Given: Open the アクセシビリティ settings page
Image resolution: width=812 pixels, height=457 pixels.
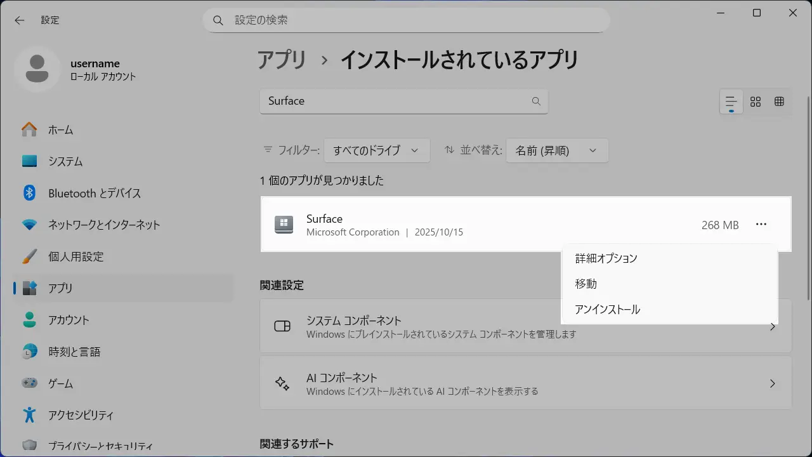Looking at the screenshot, I should (81, 416).
